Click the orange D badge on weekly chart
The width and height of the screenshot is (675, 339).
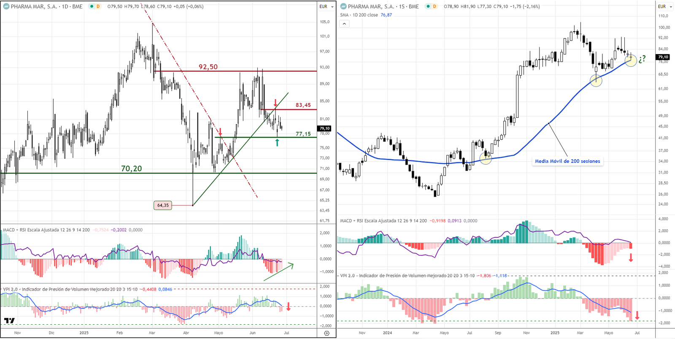435,6
